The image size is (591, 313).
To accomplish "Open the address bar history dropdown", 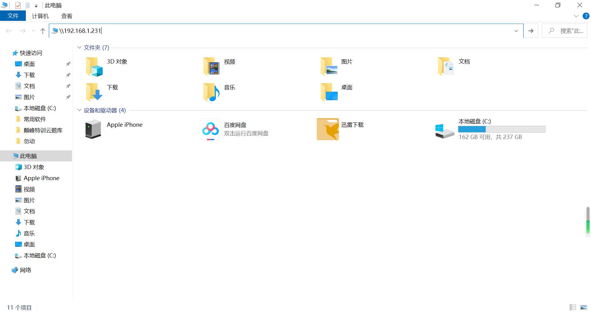I will 516,31.
